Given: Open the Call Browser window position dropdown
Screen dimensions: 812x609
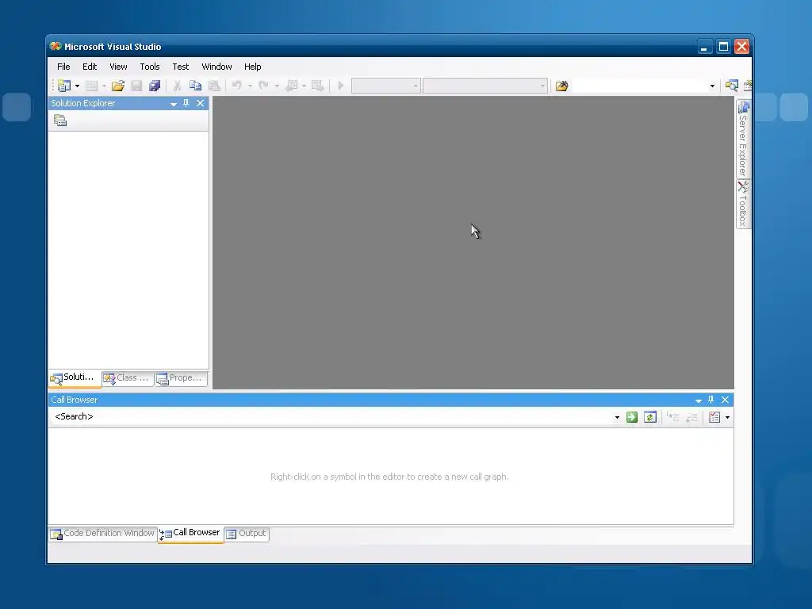Looking at the screenshot, I should [699, 400].
